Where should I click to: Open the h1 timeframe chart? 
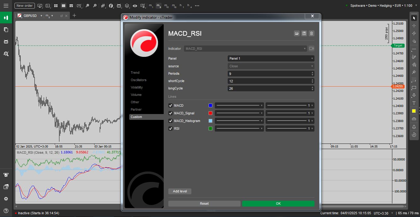tap(182, 6)
